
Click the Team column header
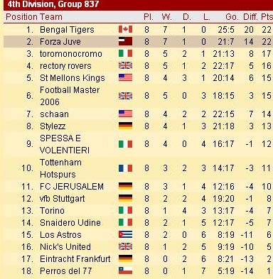pyautogui.click(x=51, y=17)
